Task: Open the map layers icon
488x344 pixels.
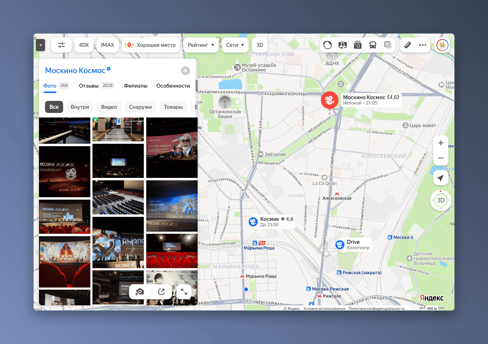Action: [x=388, y=45]
